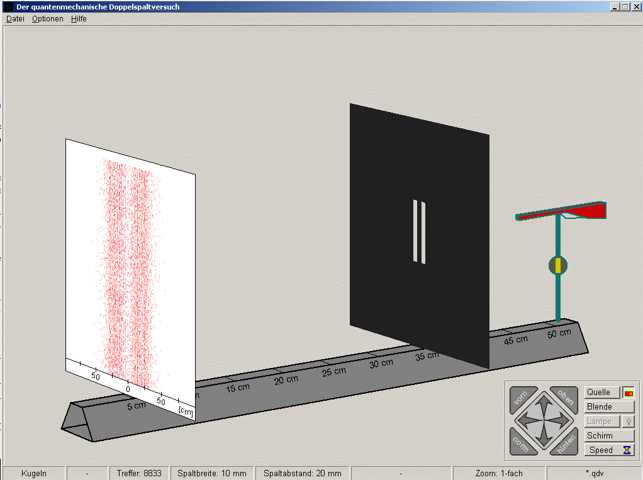
Task: Reset the view with the 'norm' corner button
Action: (522, 442)
